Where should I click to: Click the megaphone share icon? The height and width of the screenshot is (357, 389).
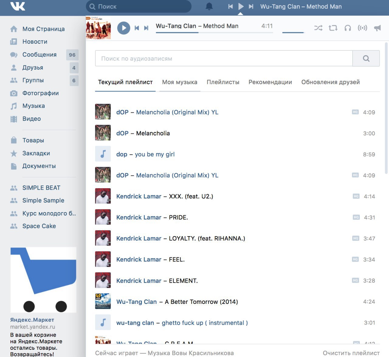point(377,28)
